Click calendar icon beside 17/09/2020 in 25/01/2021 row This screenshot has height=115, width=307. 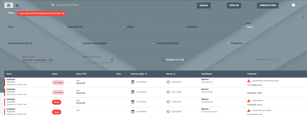pos(133,82)
